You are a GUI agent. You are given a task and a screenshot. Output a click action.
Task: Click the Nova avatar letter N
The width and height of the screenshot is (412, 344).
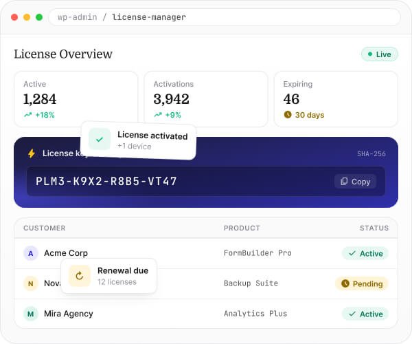31,283
